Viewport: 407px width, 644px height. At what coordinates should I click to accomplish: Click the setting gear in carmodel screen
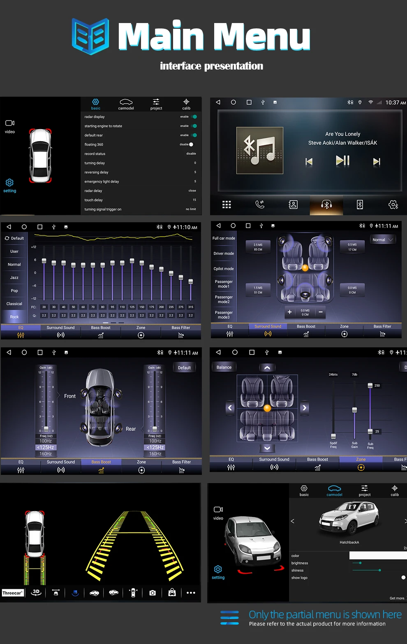point(218,572)
